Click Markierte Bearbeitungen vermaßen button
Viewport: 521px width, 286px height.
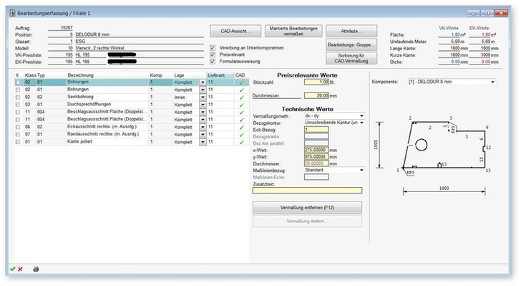(x=293, y=31)
